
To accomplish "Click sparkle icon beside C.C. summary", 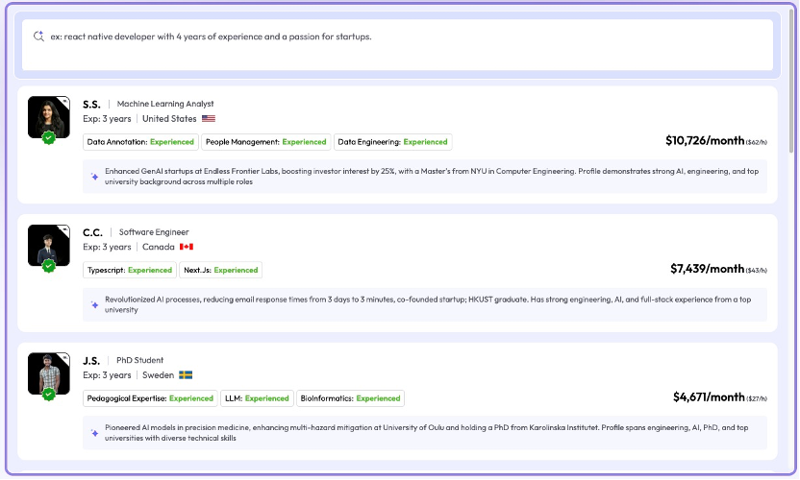I will [94, 304].
